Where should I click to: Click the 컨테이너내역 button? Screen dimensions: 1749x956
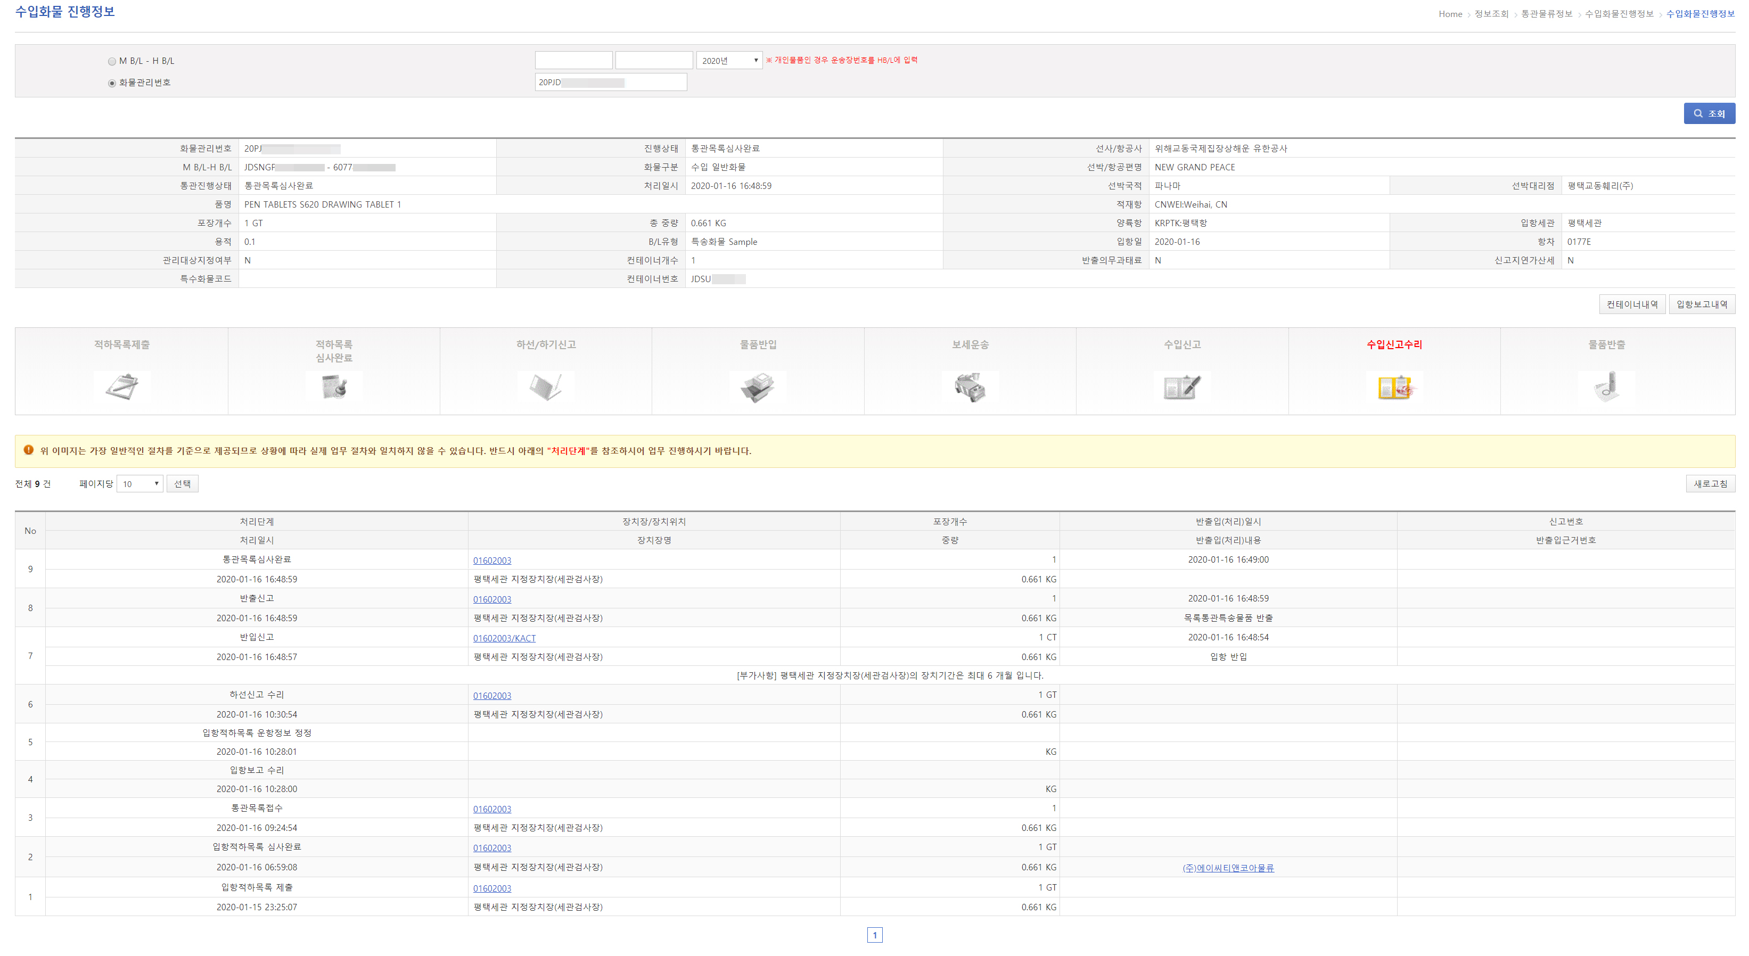[1631, 304]
